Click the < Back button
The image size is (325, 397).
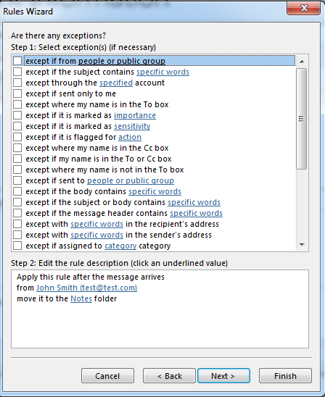pyautogui.click(x=169, y=376)
